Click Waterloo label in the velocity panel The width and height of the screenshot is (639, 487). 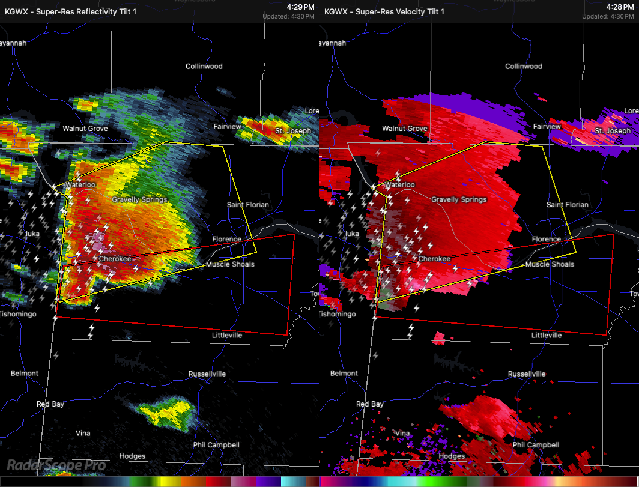point(400,184)
